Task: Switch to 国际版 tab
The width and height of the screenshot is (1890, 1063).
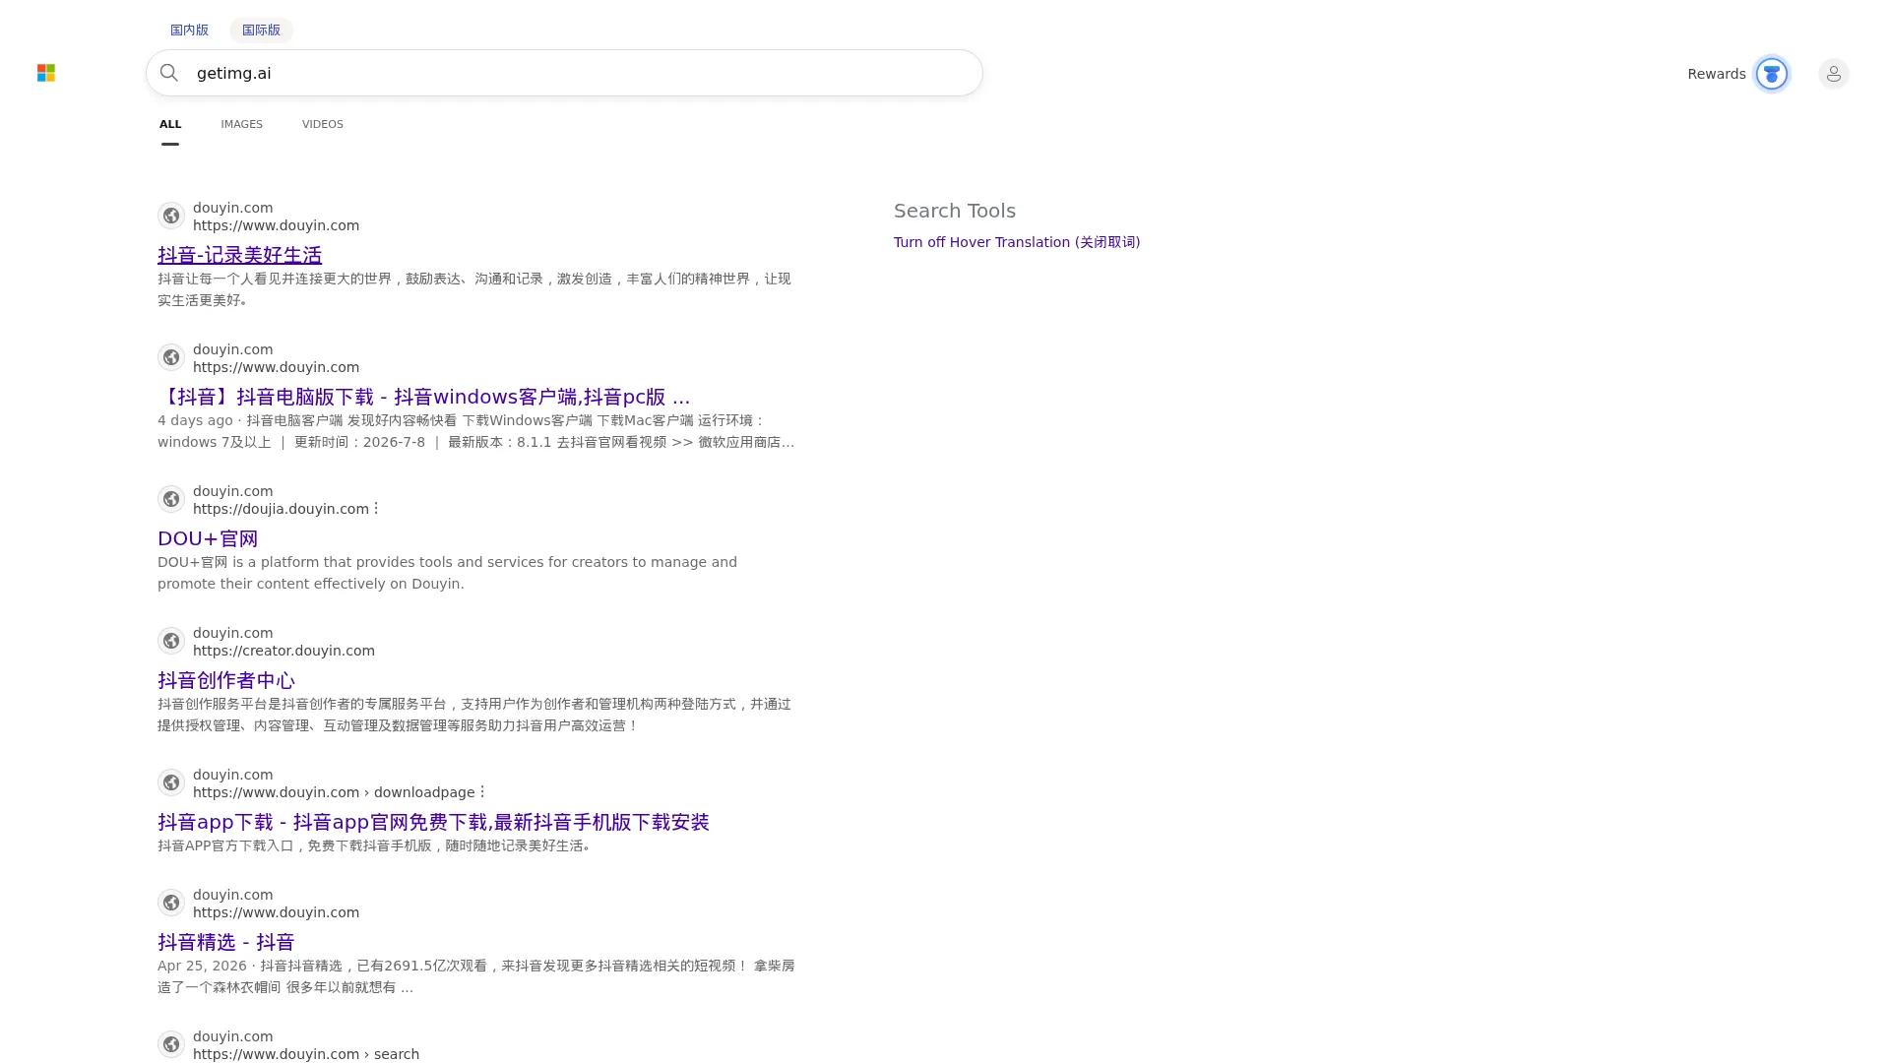Action: pos(261,30)
